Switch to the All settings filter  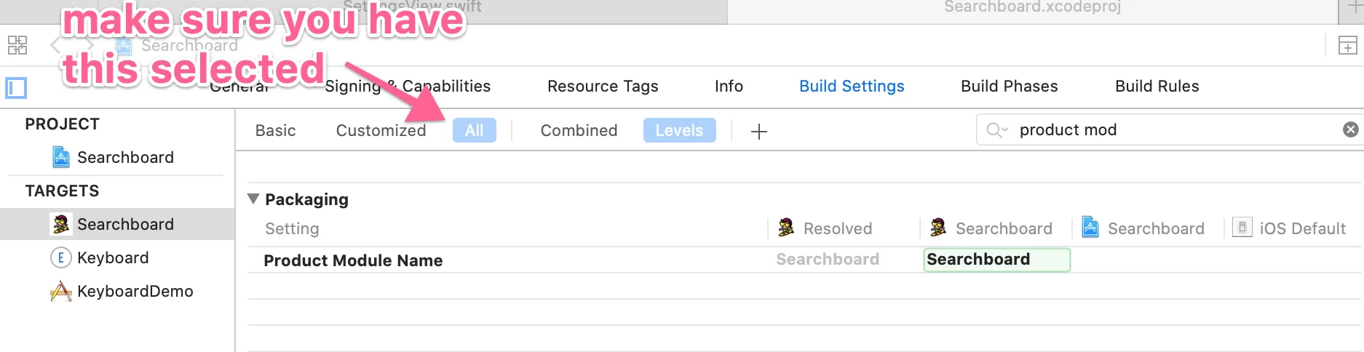[x=474, y=130]
